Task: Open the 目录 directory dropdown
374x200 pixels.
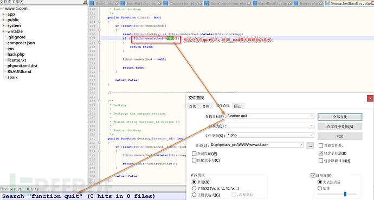Action: click(301, 145)
